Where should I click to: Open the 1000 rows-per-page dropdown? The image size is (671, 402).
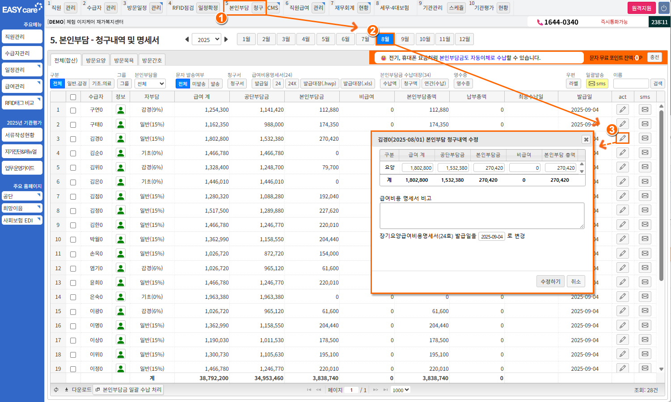[401, 390]
